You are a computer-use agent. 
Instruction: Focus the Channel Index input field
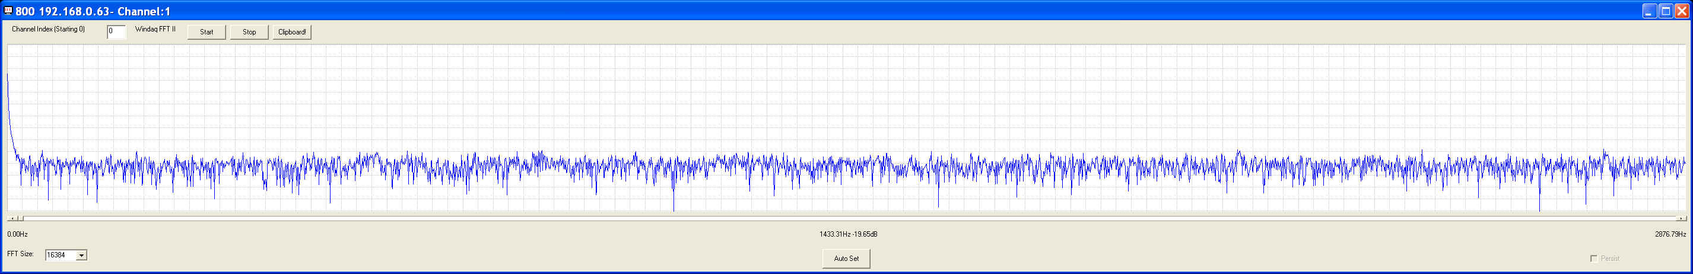point(116,31)
